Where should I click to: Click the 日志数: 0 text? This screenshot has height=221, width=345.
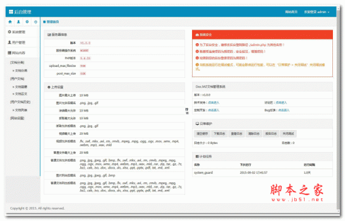(x=288, y=143)
